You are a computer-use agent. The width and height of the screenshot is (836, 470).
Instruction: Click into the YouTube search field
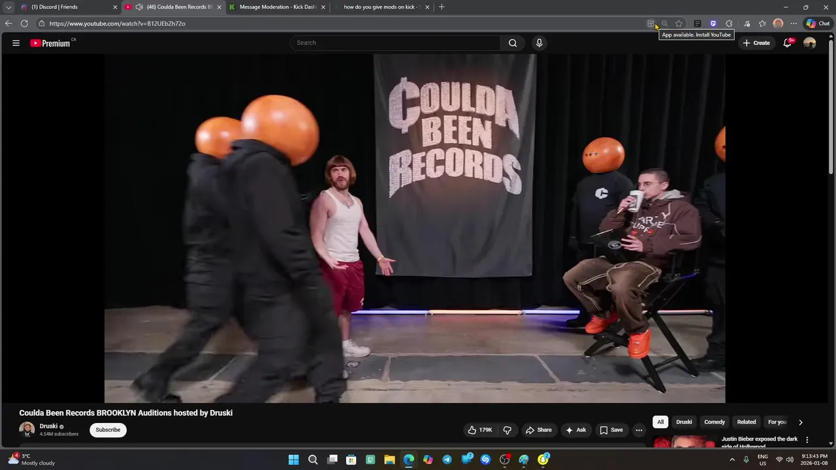click(395, 43)
